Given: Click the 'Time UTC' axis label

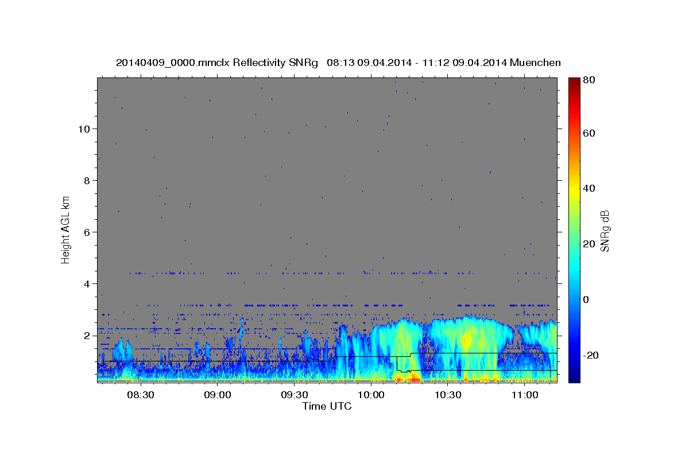Looking at the screenshot, I should click(327, 406).
